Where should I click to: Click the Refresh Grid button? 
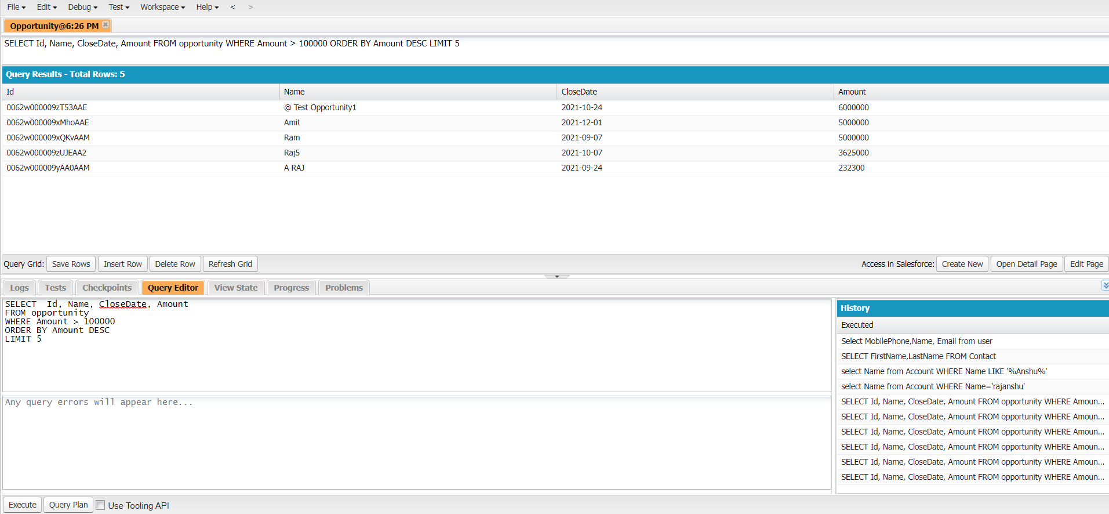click(230, 264)
